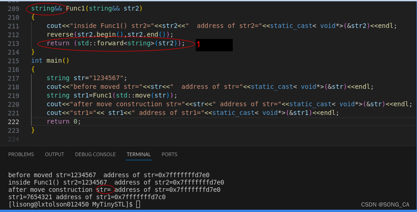Click std::forward on the return line 213
Viewport: 417px width, 212px height.
click(100, 43)
